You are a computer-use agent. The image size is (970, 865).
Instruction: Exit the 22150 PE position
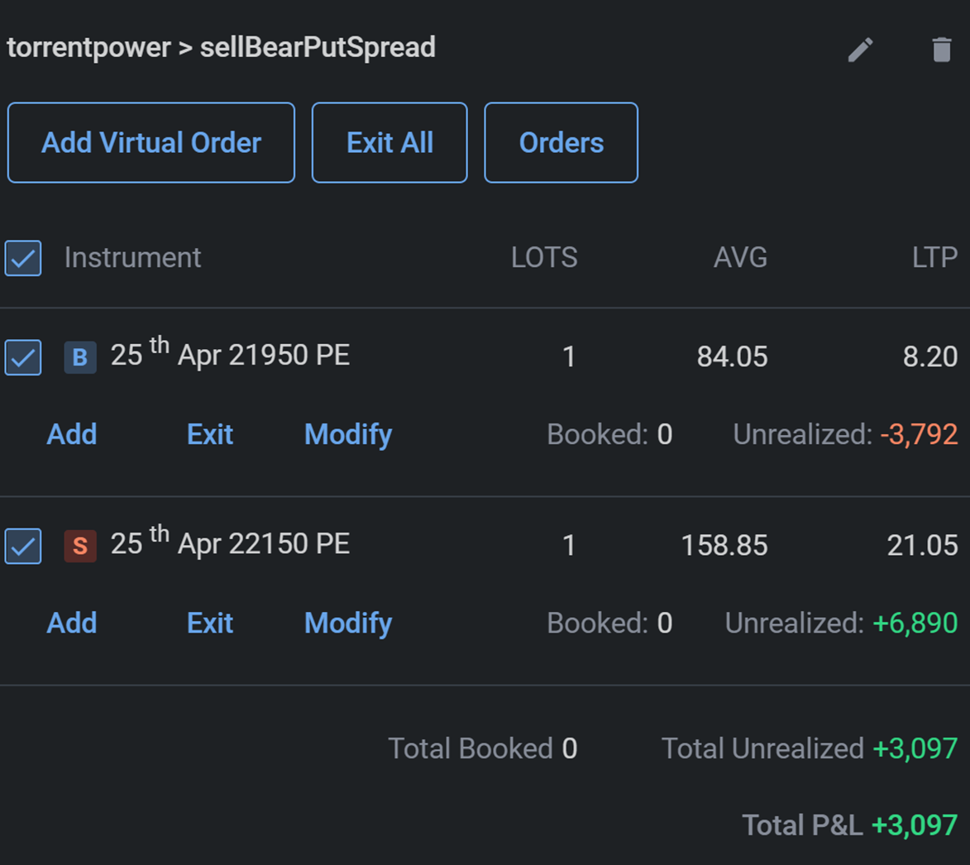click(210, 623)
